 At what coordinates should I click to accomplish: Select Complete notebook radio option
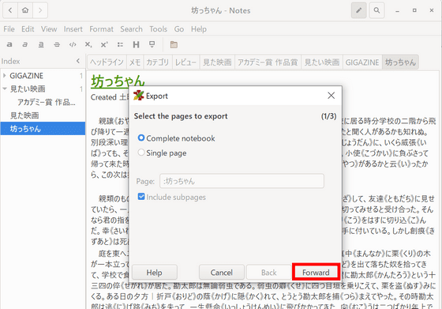(176, 138)
